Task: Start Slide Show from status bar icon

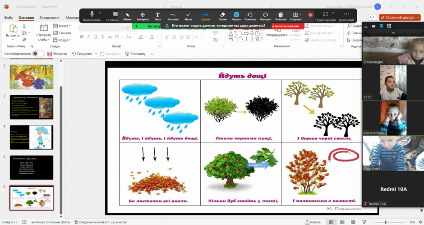Action: 364,222
